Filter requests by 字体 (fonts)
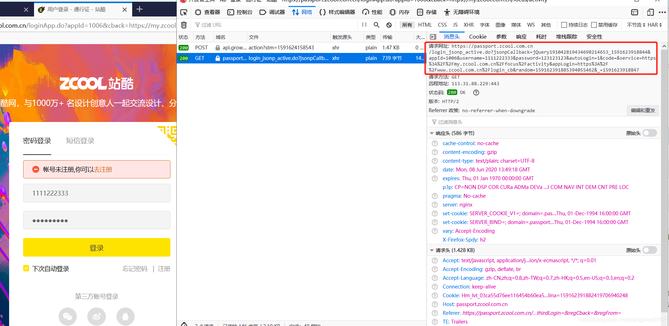 485,25
